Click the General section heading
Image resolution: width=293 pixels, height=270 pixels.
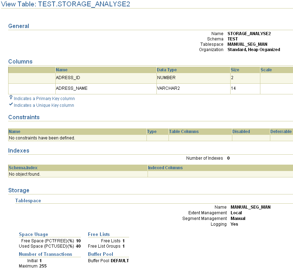point(19,26)
